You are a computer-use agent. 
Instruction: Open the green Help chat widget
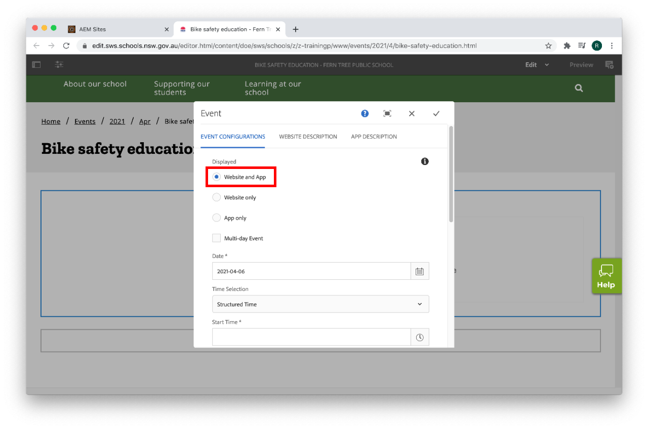pos(606,276)
